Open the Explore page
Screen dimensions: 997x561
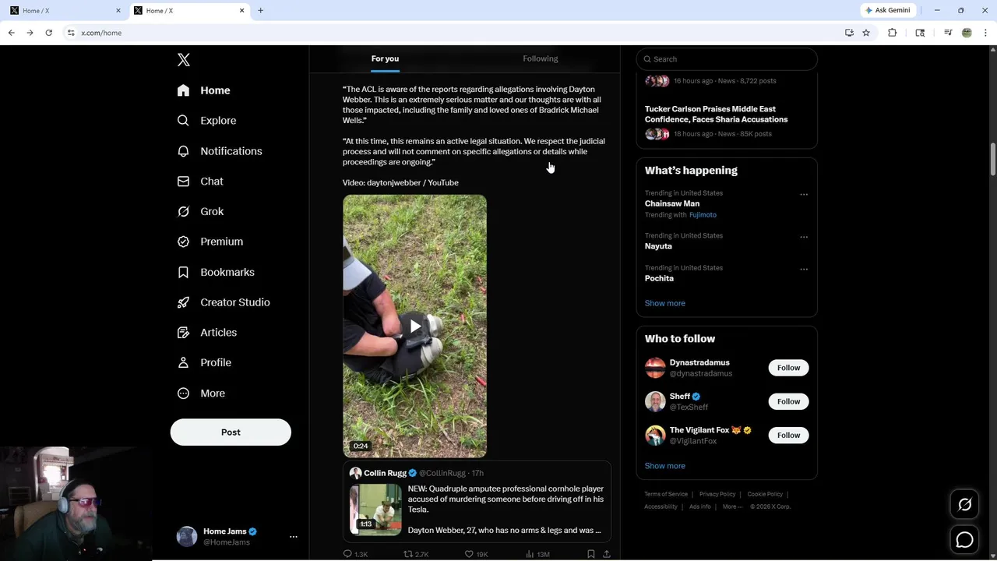coord(206,121)
